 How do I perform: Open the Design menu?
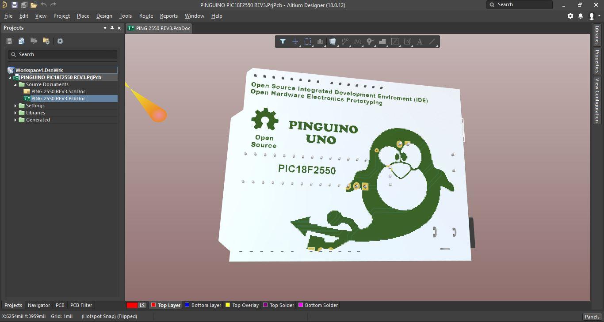[104, 16]
